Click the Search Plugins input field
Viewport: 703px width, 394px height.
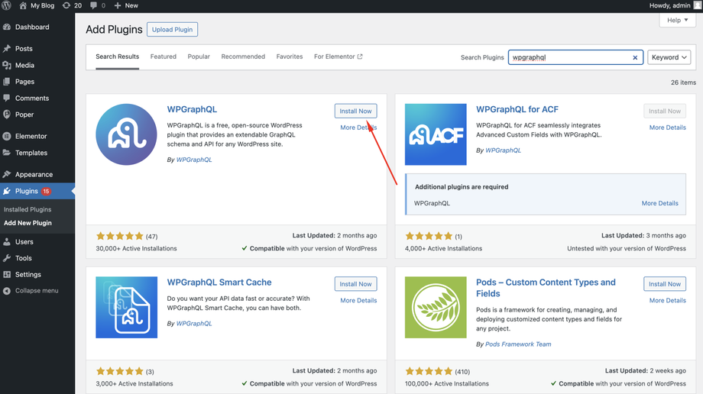(569, 57)
